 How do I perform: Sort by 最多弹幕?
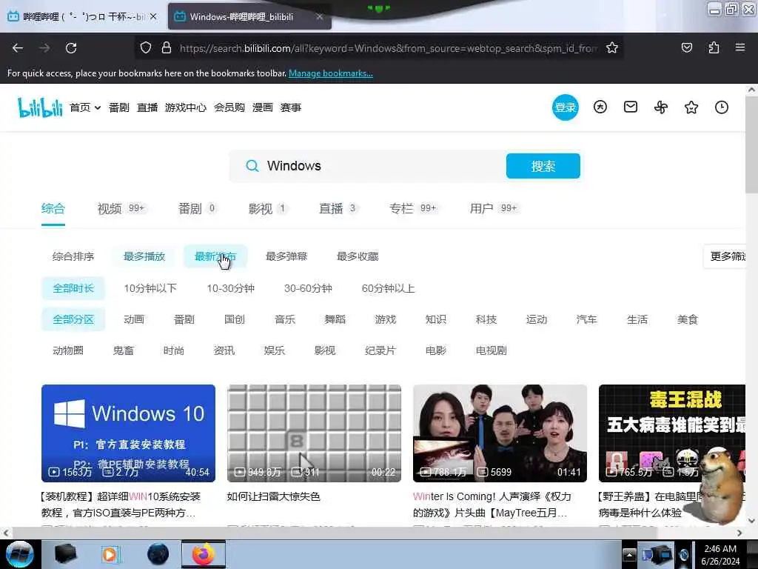tap(286, 256)
